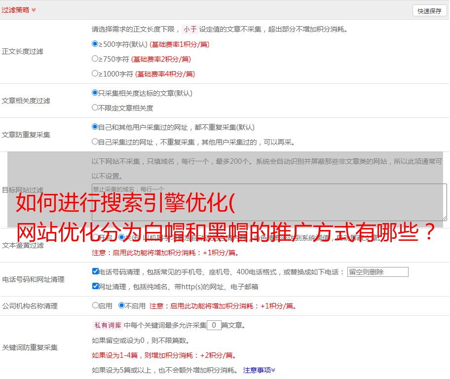Click the 私有词库 tag
450x379 pixels.
108,325
